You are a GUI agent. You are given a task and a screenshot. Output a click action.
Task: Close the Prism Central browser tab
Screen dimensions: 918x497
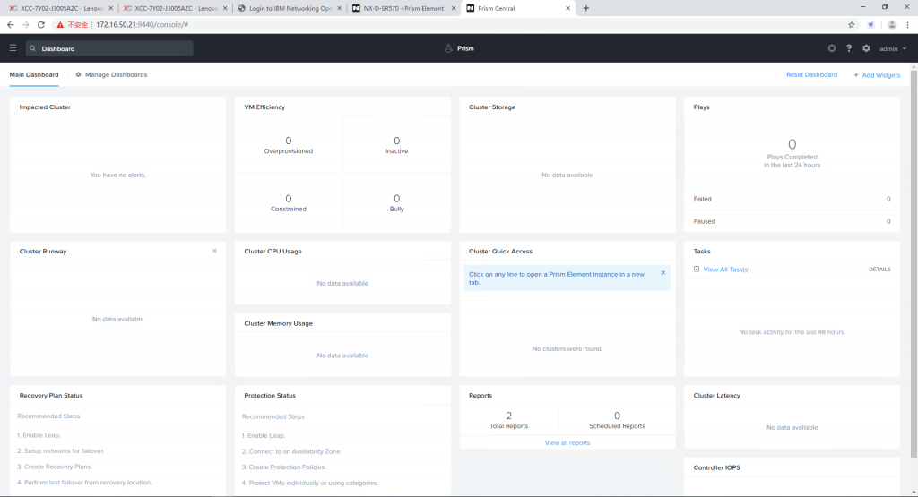pyautogui.click(x=567, y=8)
